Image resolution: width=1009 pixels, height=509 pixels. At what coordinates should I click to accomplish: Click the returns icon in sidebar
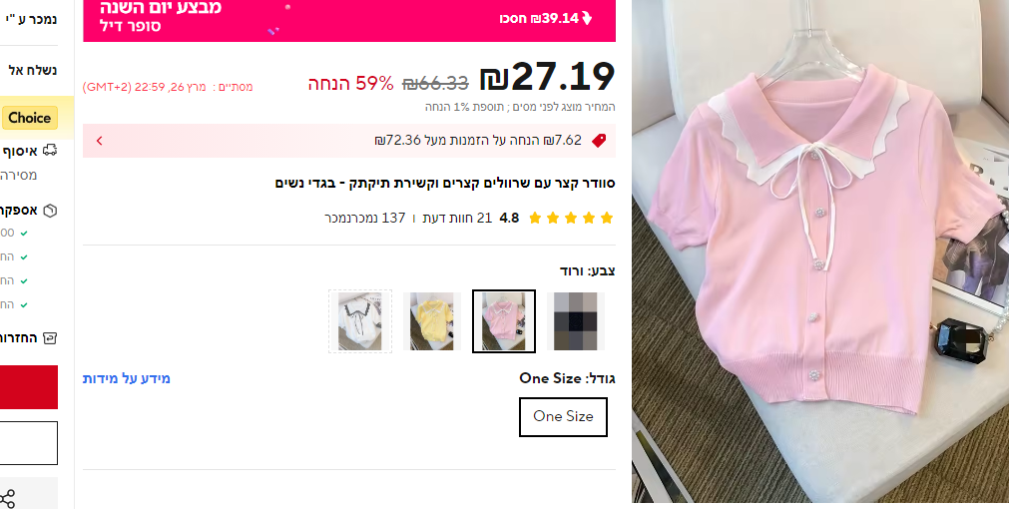[x=50, y=337]
